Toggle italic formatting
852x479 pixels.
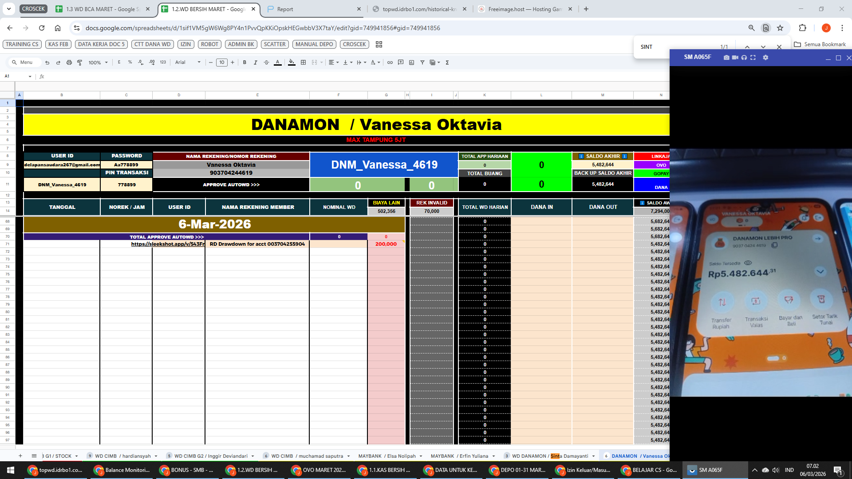[256, 63]
